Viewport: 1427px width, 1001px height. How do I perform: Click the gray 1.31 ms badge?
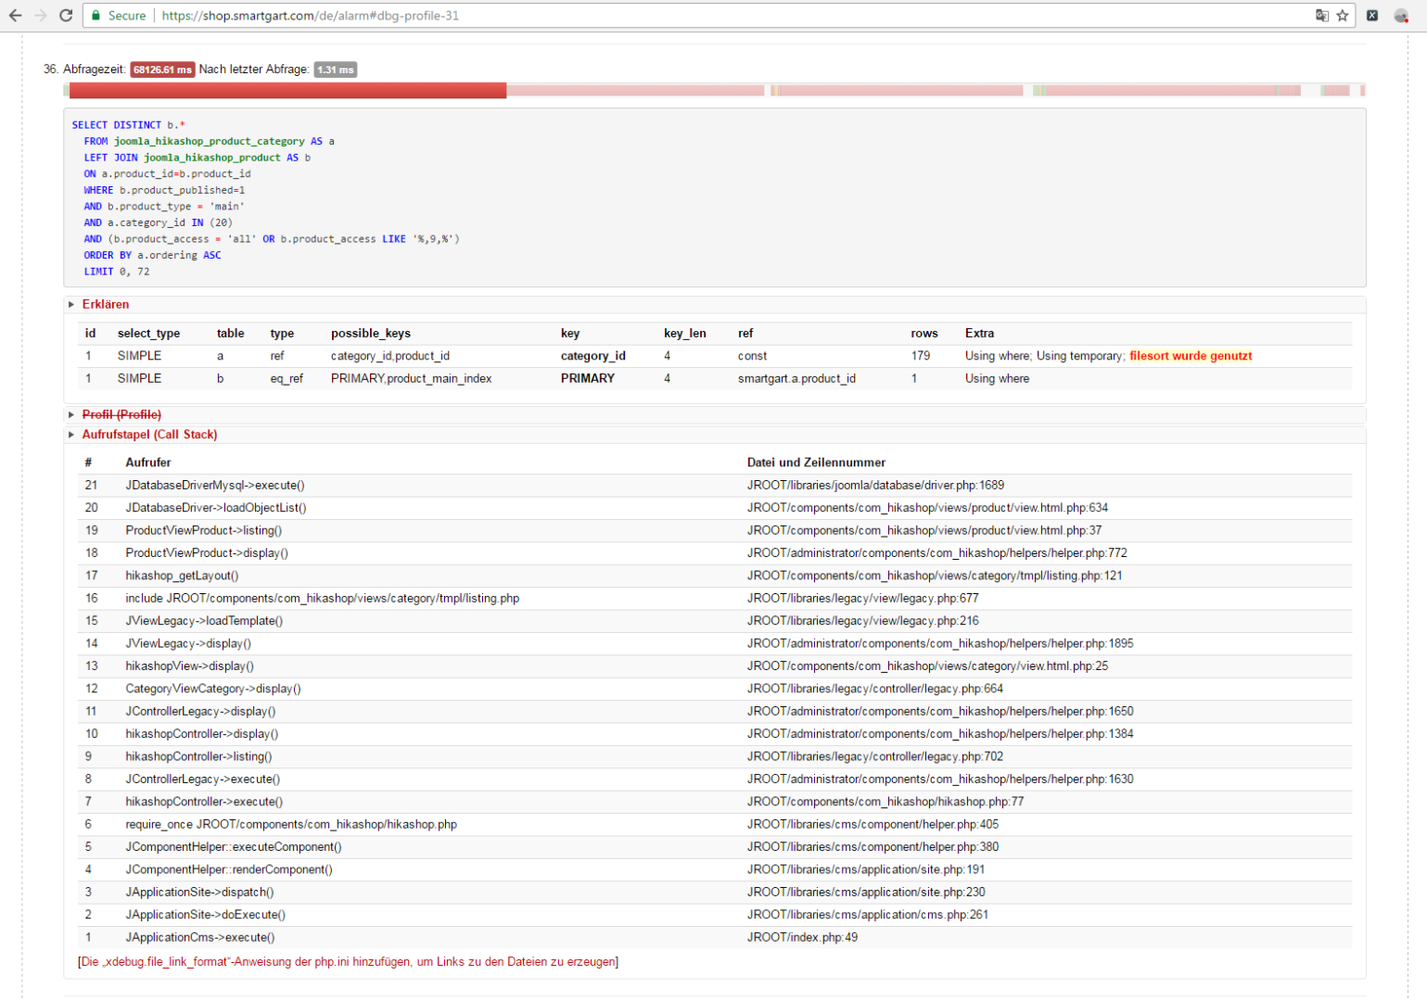click(335, 70)
